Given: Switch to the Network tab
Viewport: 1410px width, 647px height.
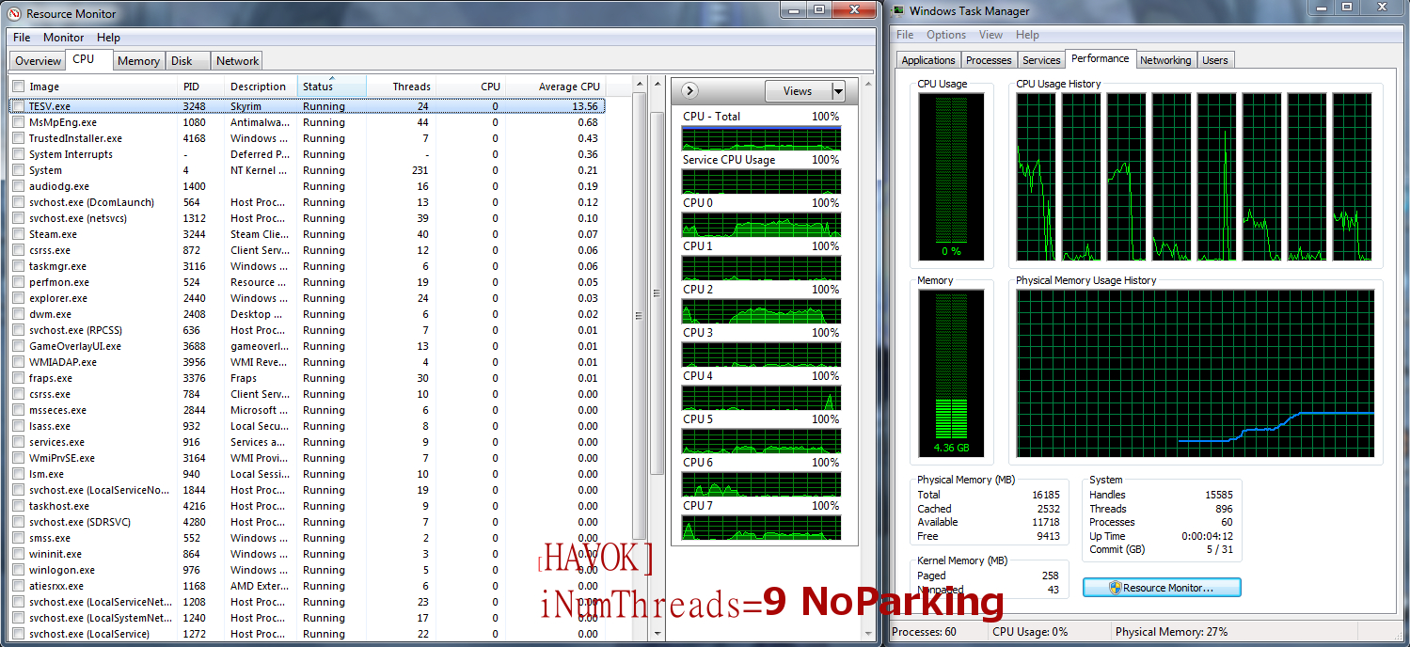Looking at the screenshot, I should [x=237, y=61].
